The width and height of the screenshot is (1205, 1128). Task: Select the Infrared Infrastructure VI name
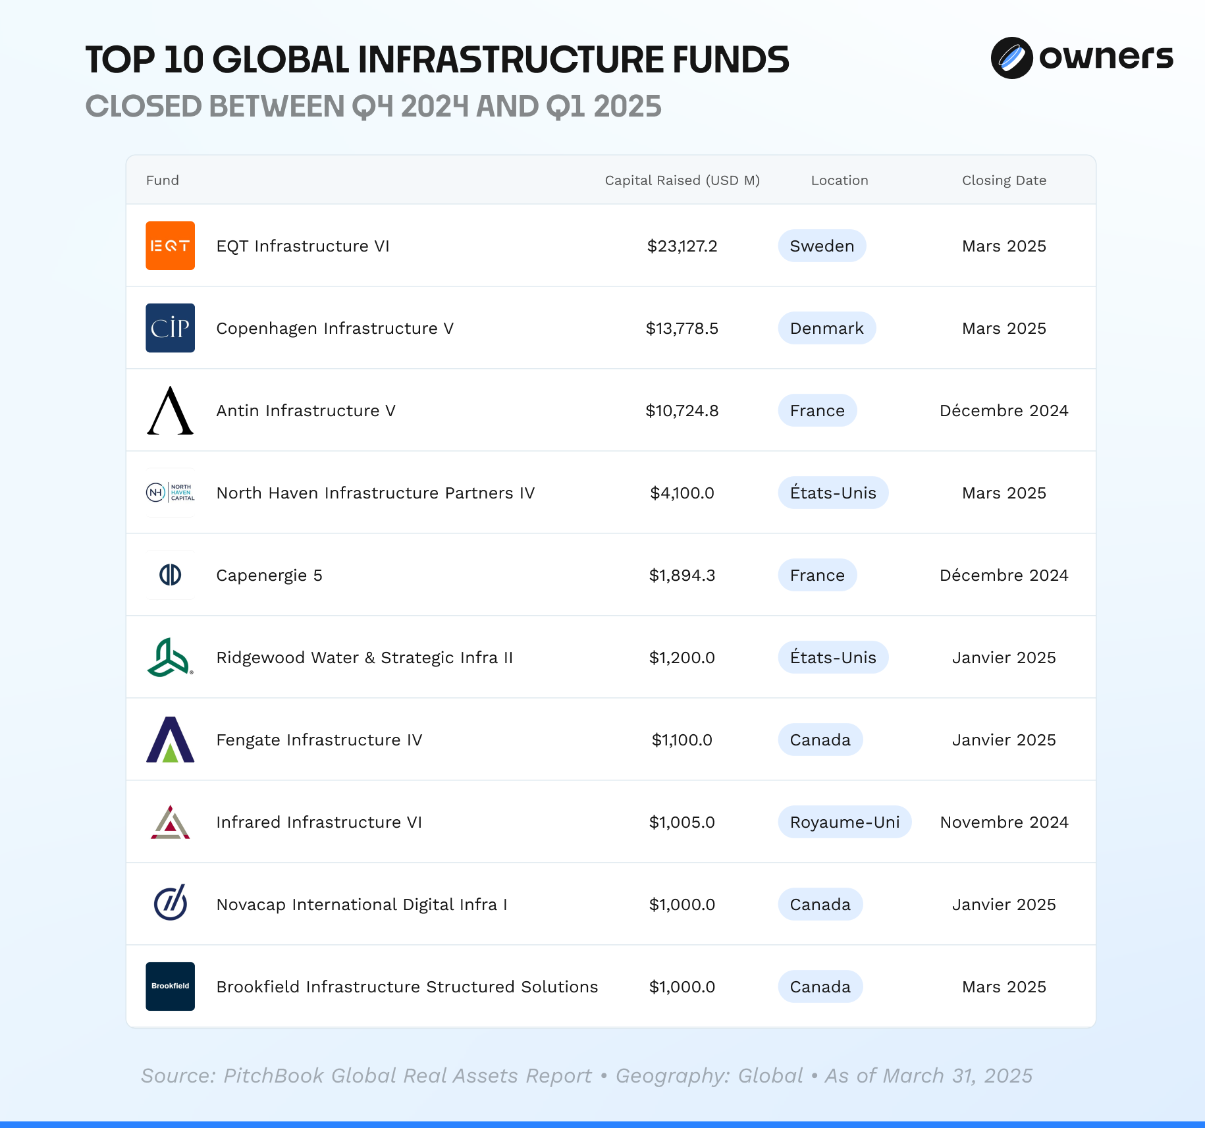tap(319, 822)
